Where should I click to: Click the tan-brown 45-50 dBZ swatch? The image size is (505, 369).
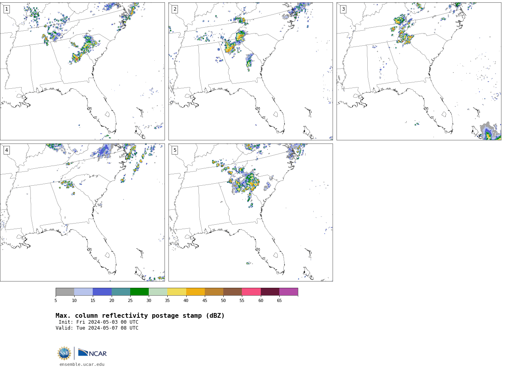tap(214, 292)
